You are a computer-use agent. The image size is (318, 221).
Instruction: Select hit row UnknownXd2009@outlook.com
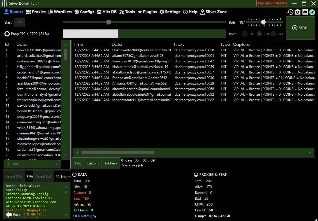pyautogui.click(x=193, y=50)
